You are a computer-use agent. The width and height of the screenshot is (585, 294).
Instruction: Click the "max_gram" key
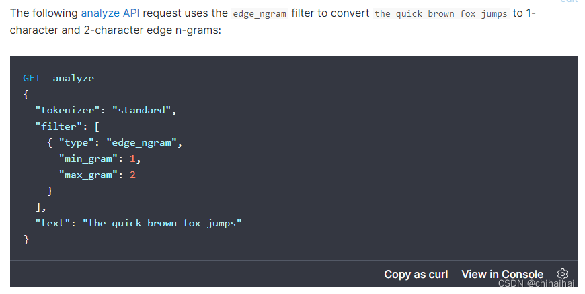pyautogui.click(x=88, y=175)
